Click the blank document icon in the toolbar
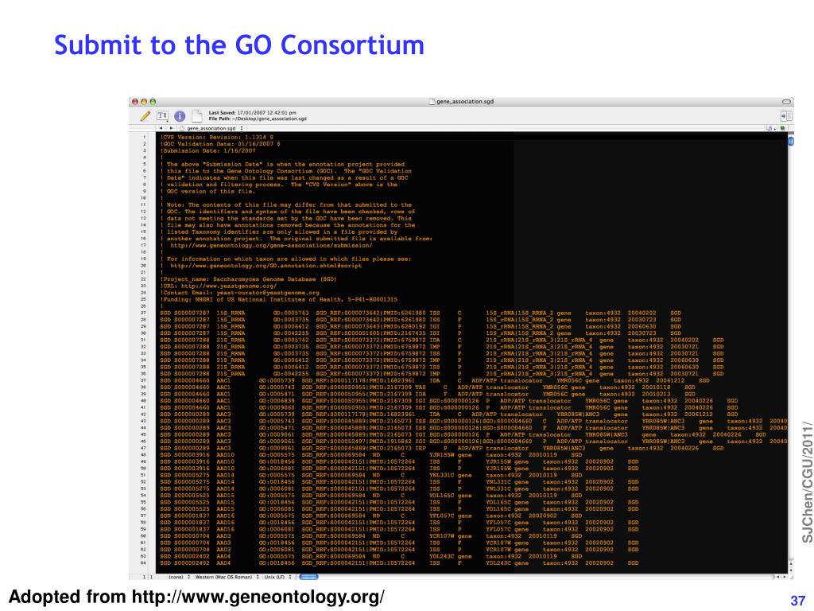Viewport: 814px width, 611px height. point(197,116)
